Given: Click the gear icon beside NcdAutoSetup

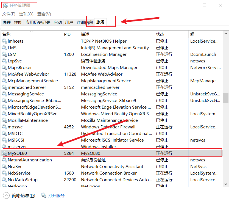Looking at the screenshot, I should [x=4, y=180].
